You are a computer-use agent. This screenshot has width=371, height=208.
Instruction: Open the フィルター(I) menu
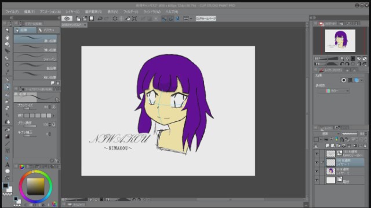click(x=130, y=12)
